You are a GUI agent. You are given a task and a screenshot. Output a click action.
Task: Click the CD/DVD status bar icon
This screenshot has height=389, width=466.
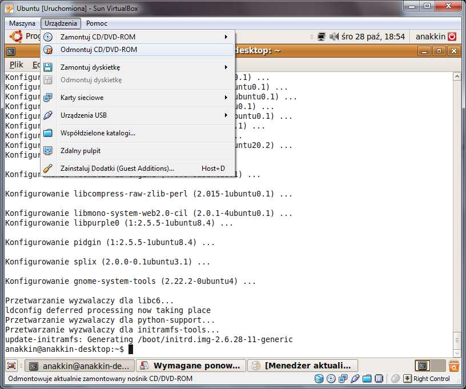[x=331, y=379]
